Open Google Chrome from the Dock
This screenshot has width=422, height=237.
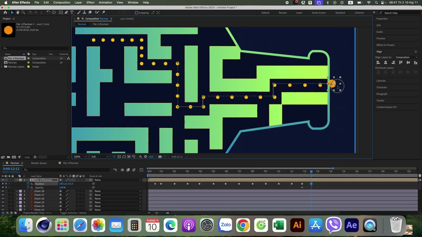[243, 225]
